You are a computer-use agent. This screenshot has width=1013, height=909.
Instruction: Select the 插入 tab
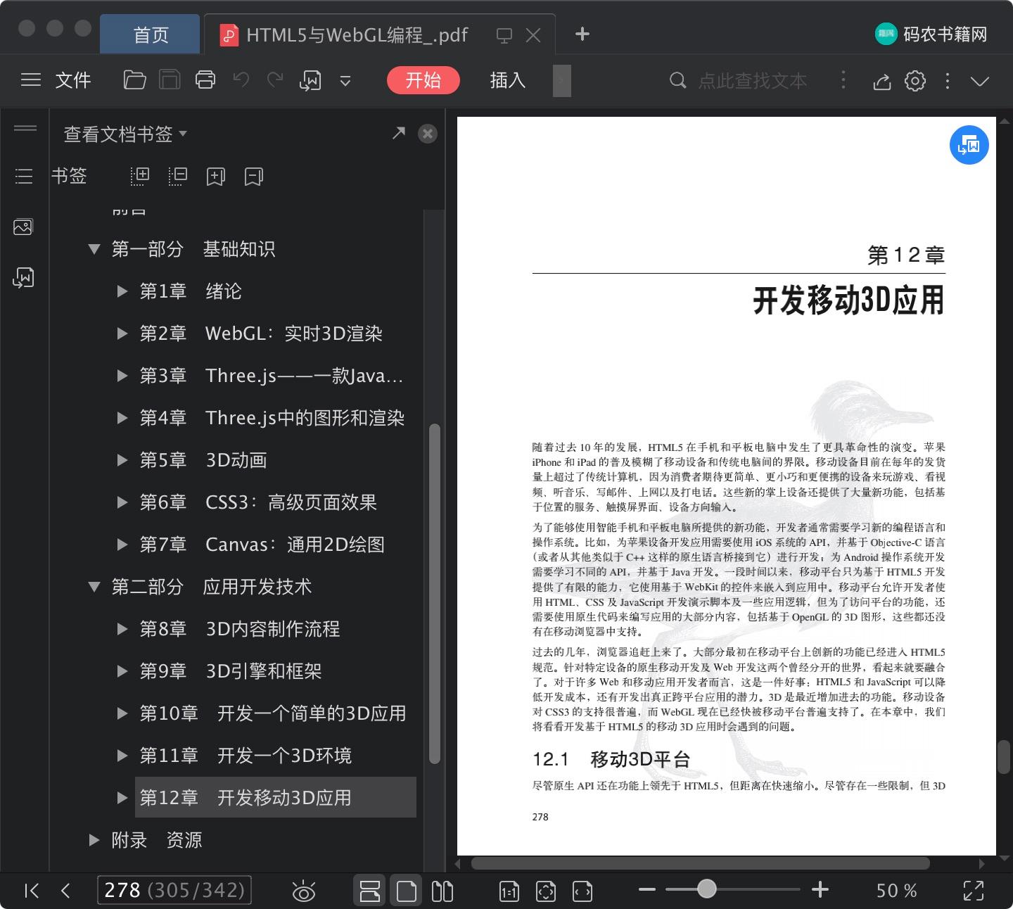click(x=508, y=80)
